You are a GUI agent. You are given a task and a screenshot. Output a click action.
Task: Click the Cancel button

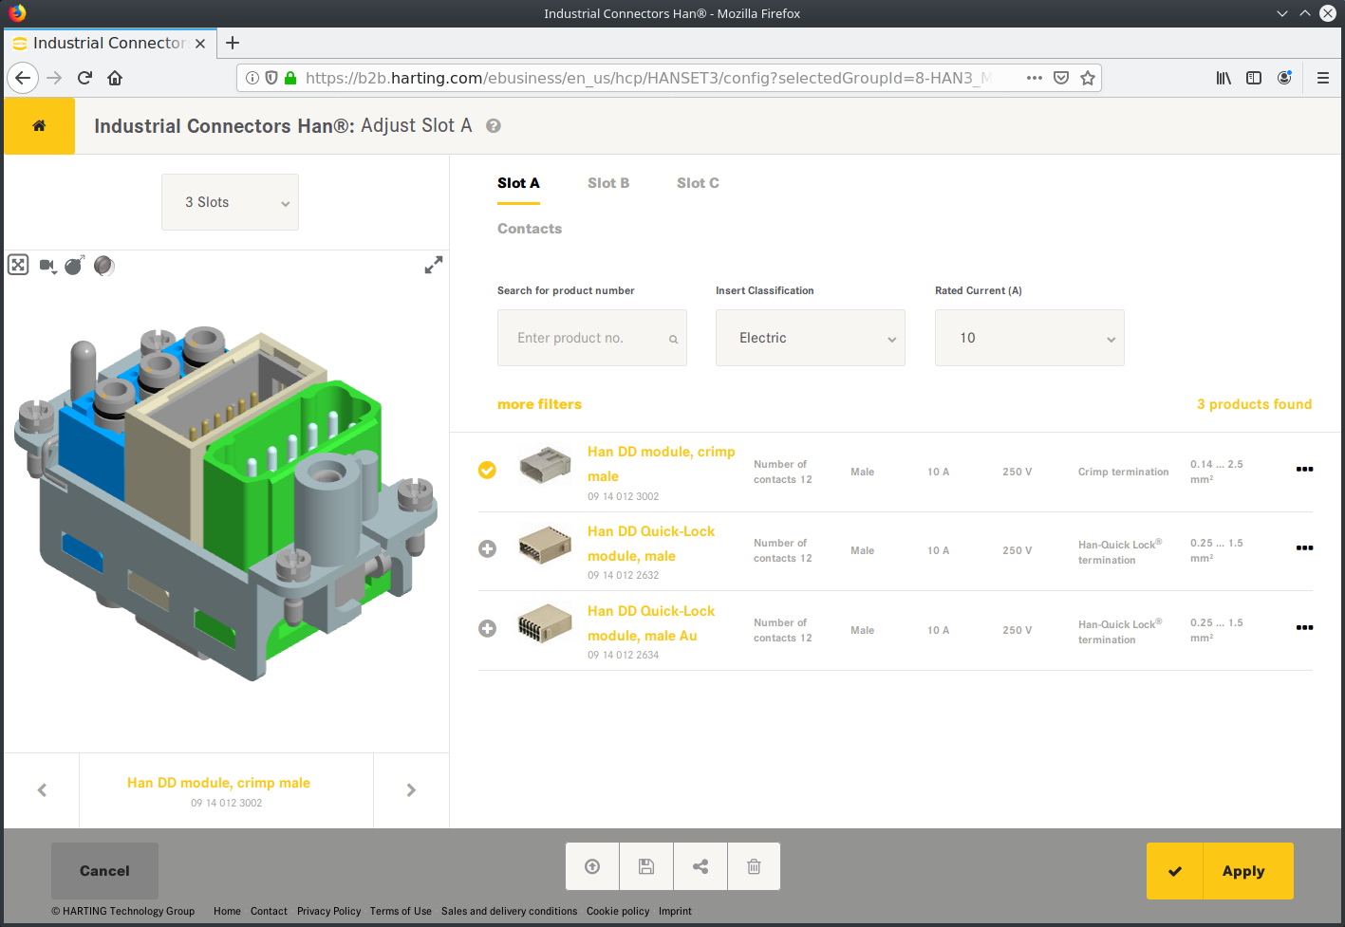(104, 871)
